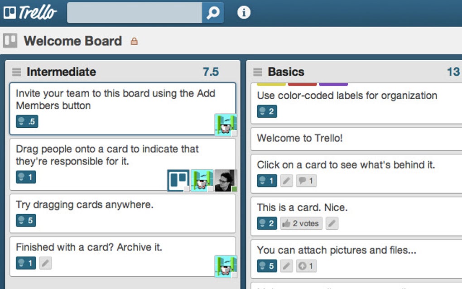Open the Basics list menu icon
This screenshot has width=462, height=289.
[258, 72]
